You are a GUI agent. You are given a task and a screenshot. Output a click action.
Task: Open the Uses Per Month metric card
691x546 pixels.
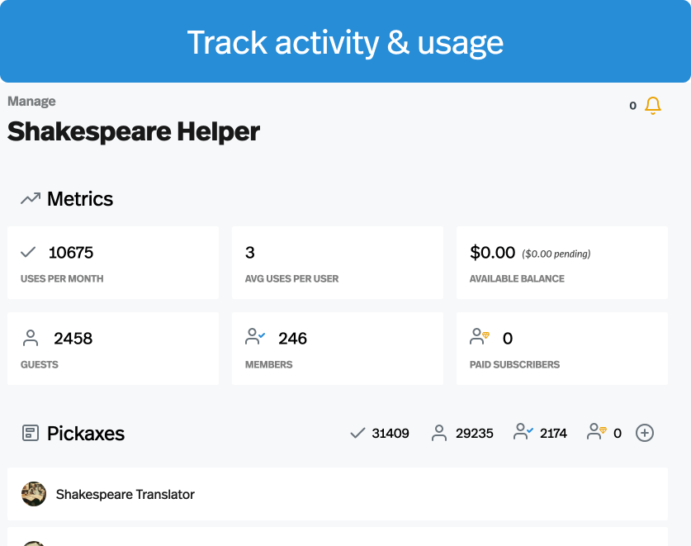point(113,263)
